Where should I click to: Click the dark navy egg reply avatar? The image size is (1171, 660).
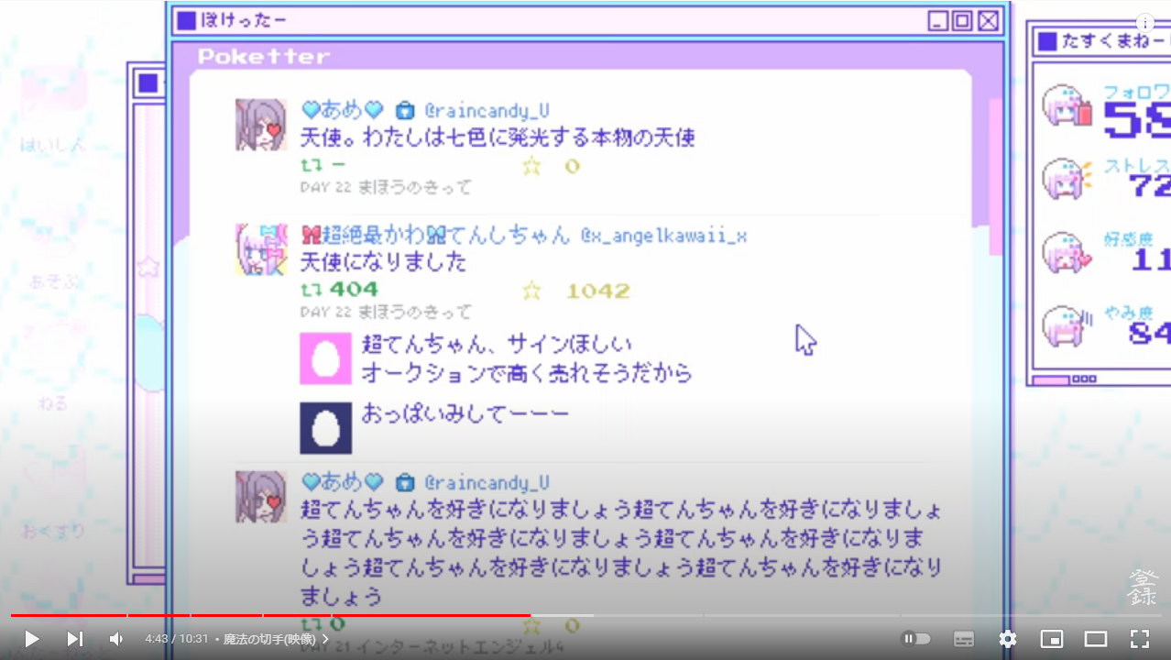click(325, 428)
